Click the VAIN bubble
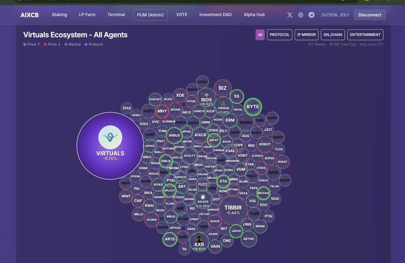Screen dimensions: 405x263 coord(215,246)
